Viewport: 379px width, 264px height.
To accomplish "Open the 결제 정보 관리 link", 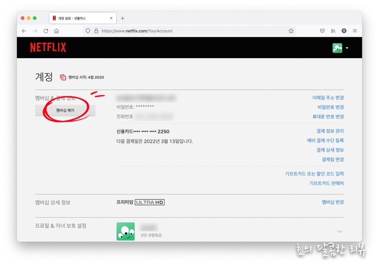I will (x=330, y=131).
